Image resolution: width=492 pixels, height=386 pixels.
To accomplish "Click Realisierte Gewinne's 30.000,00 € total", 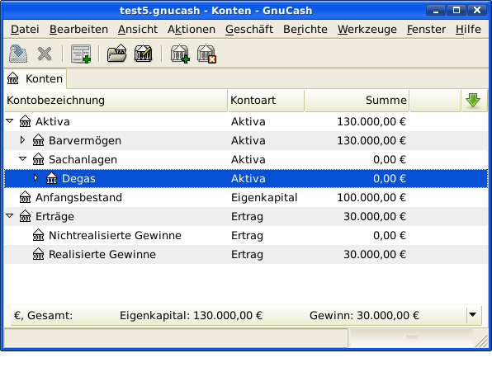I will click(x=375, y=255).
